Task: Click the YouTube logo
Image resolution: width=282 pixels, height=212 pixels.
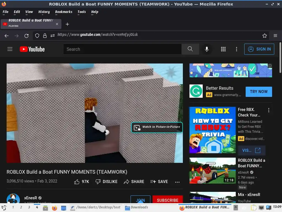Action: tap(32, 49)
